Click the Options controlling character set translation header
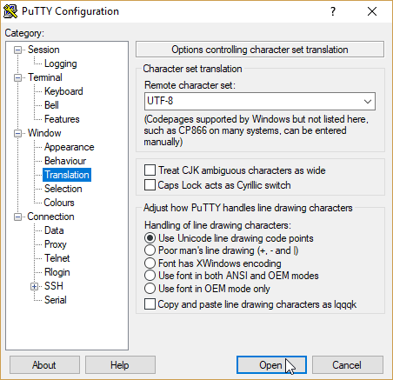The height and width of the screenshot is (380, 393). click(260, 50)
